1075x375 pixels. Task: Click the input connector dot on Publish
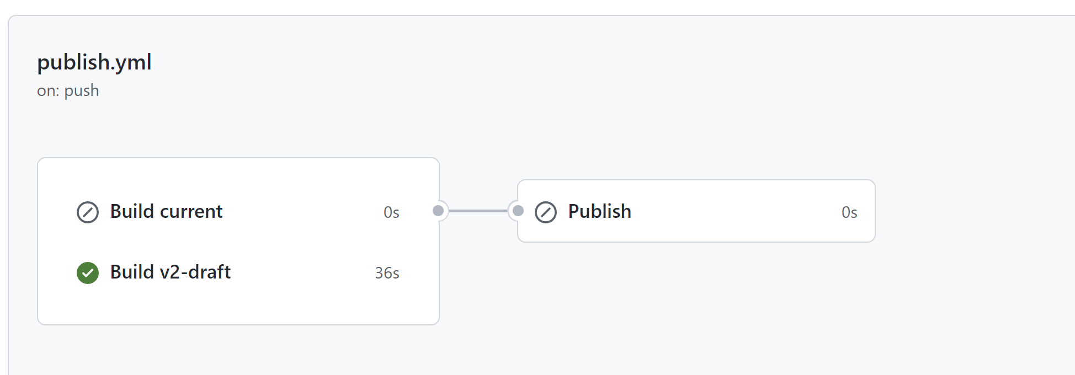pyautogui.click(x=518, y=211)
